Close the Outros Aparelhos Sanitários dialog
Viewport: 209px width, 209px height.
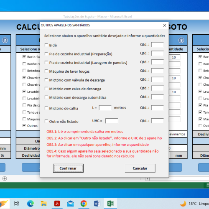pyautogui.click(x=165, y=25)
